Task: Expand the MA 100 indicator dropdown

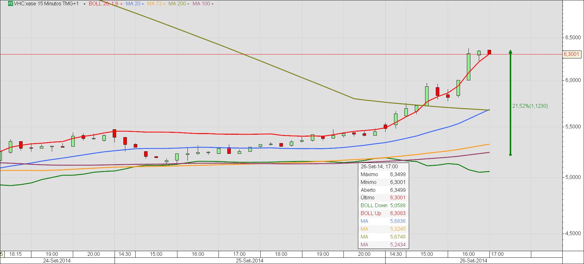Action: click(213, 4)
